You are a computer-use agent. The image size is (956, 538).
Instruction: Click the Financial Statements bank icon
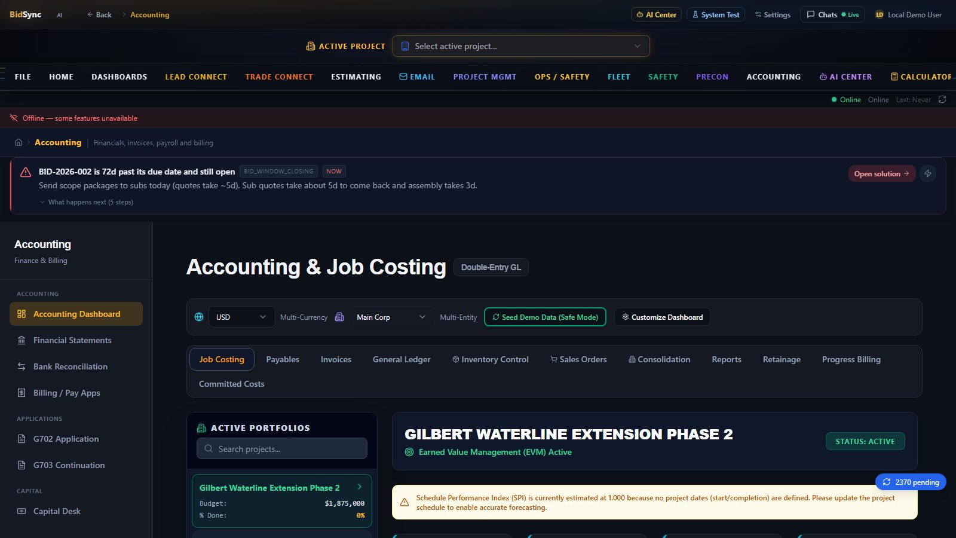click(22, 340)
